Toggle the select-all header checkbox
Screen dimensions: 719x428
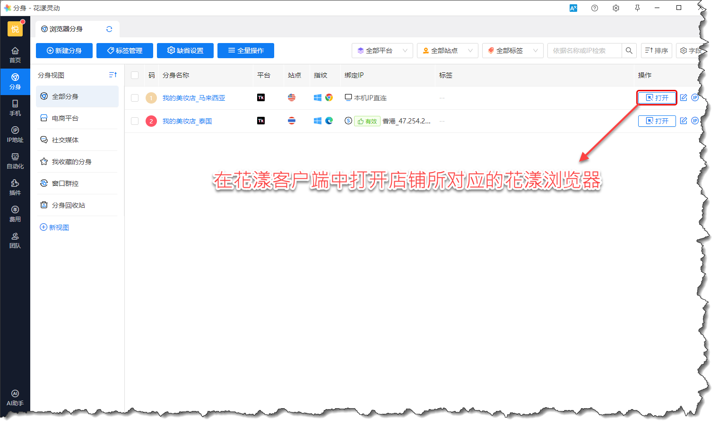[135, 75]
